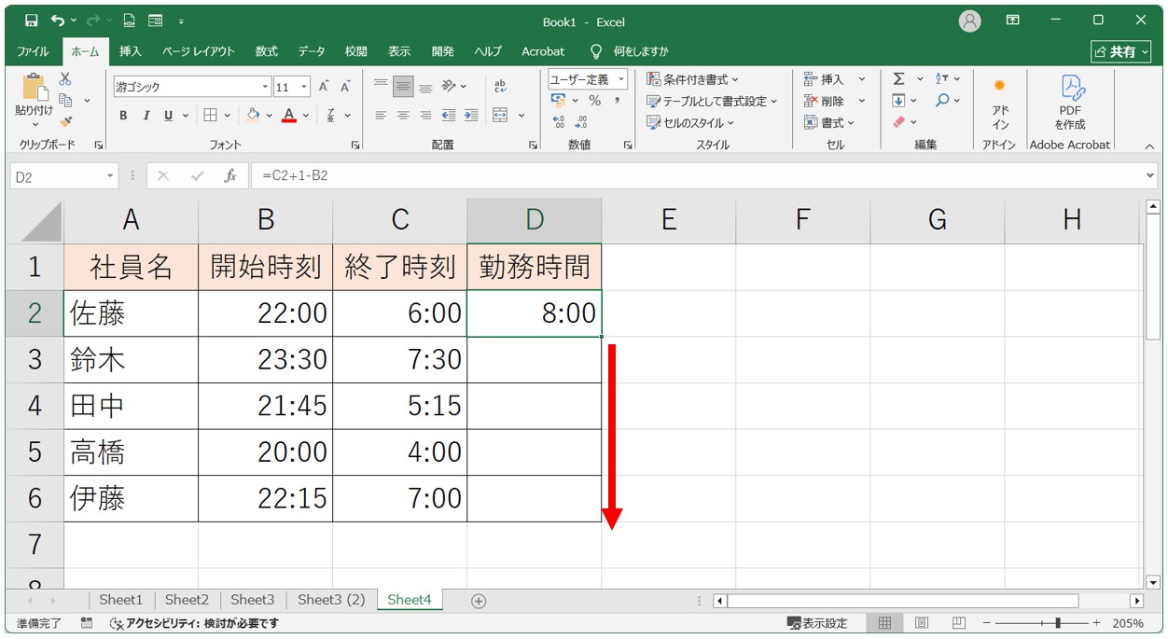Click the Borders icon
1168x639 pixels.
click(210, 116)
